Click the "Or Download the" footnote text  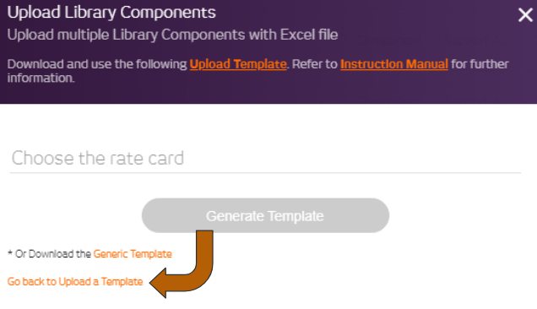52,254
